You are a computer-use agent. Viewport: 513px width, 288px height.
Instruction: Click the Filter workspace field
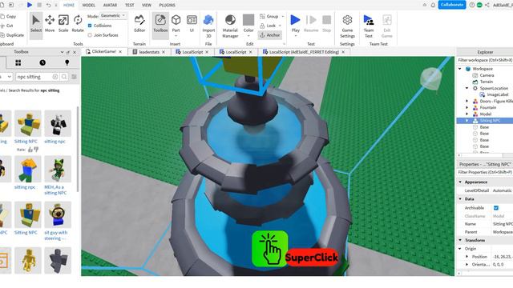[x=485, y=60]
